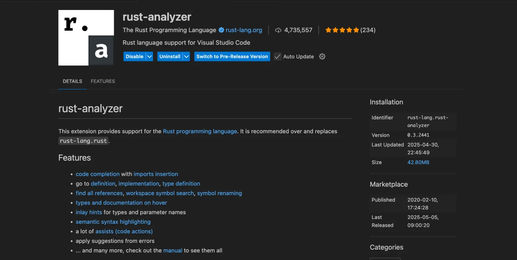Open the rust-lang.org publisher link
Screen dimensions: 517x260
pyautogui.click(x=244, y=30)
